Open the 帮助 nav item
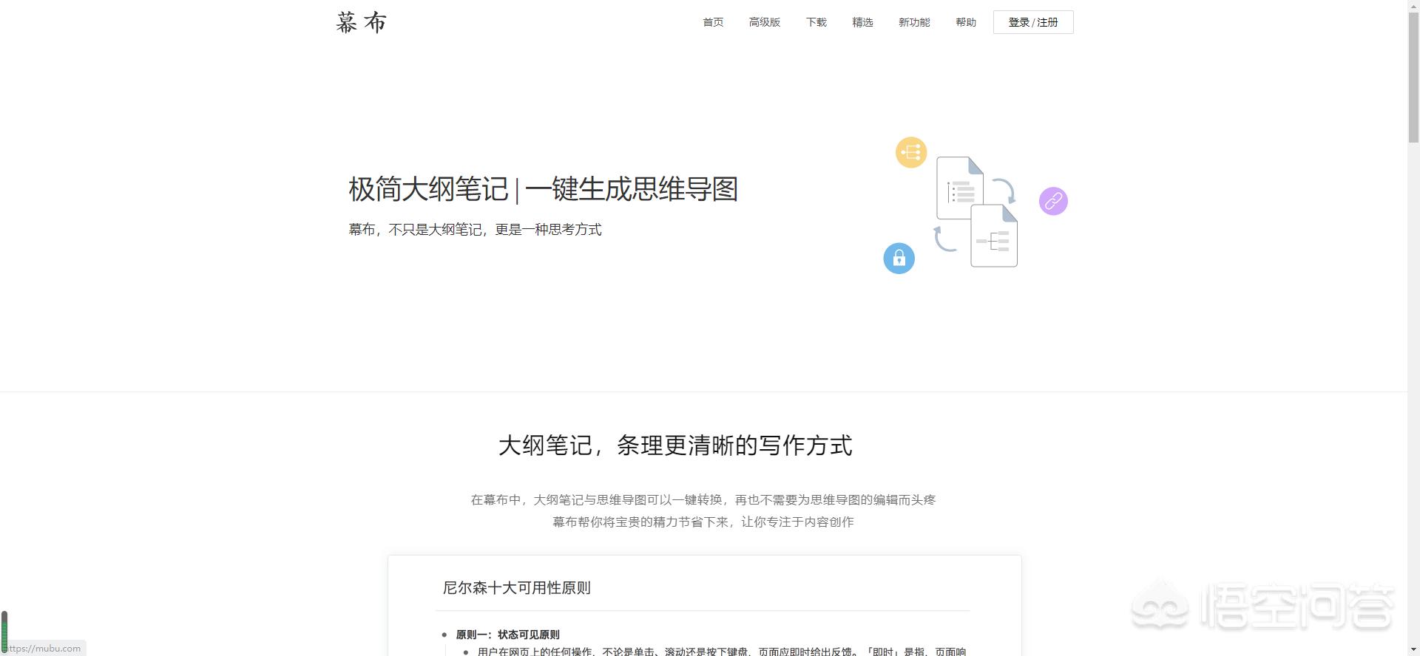This screenshot has width=1420, height=656. click(x=966, y=22)
